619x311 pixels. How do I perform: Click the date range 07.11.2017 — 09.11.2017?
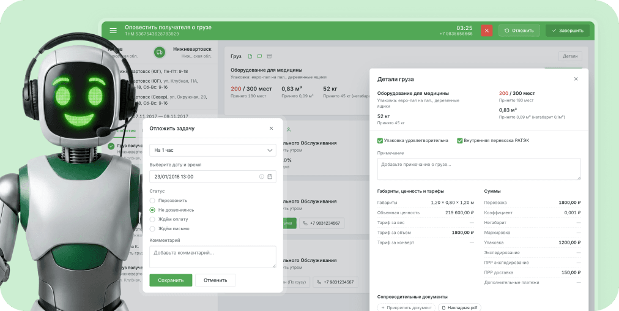click(161, 116)
